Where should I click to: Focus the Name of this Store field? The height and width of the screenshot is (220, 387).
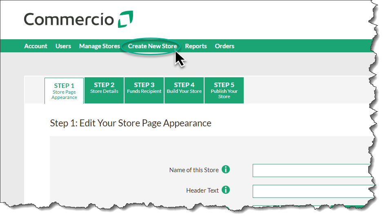click(x=312, y=171)
